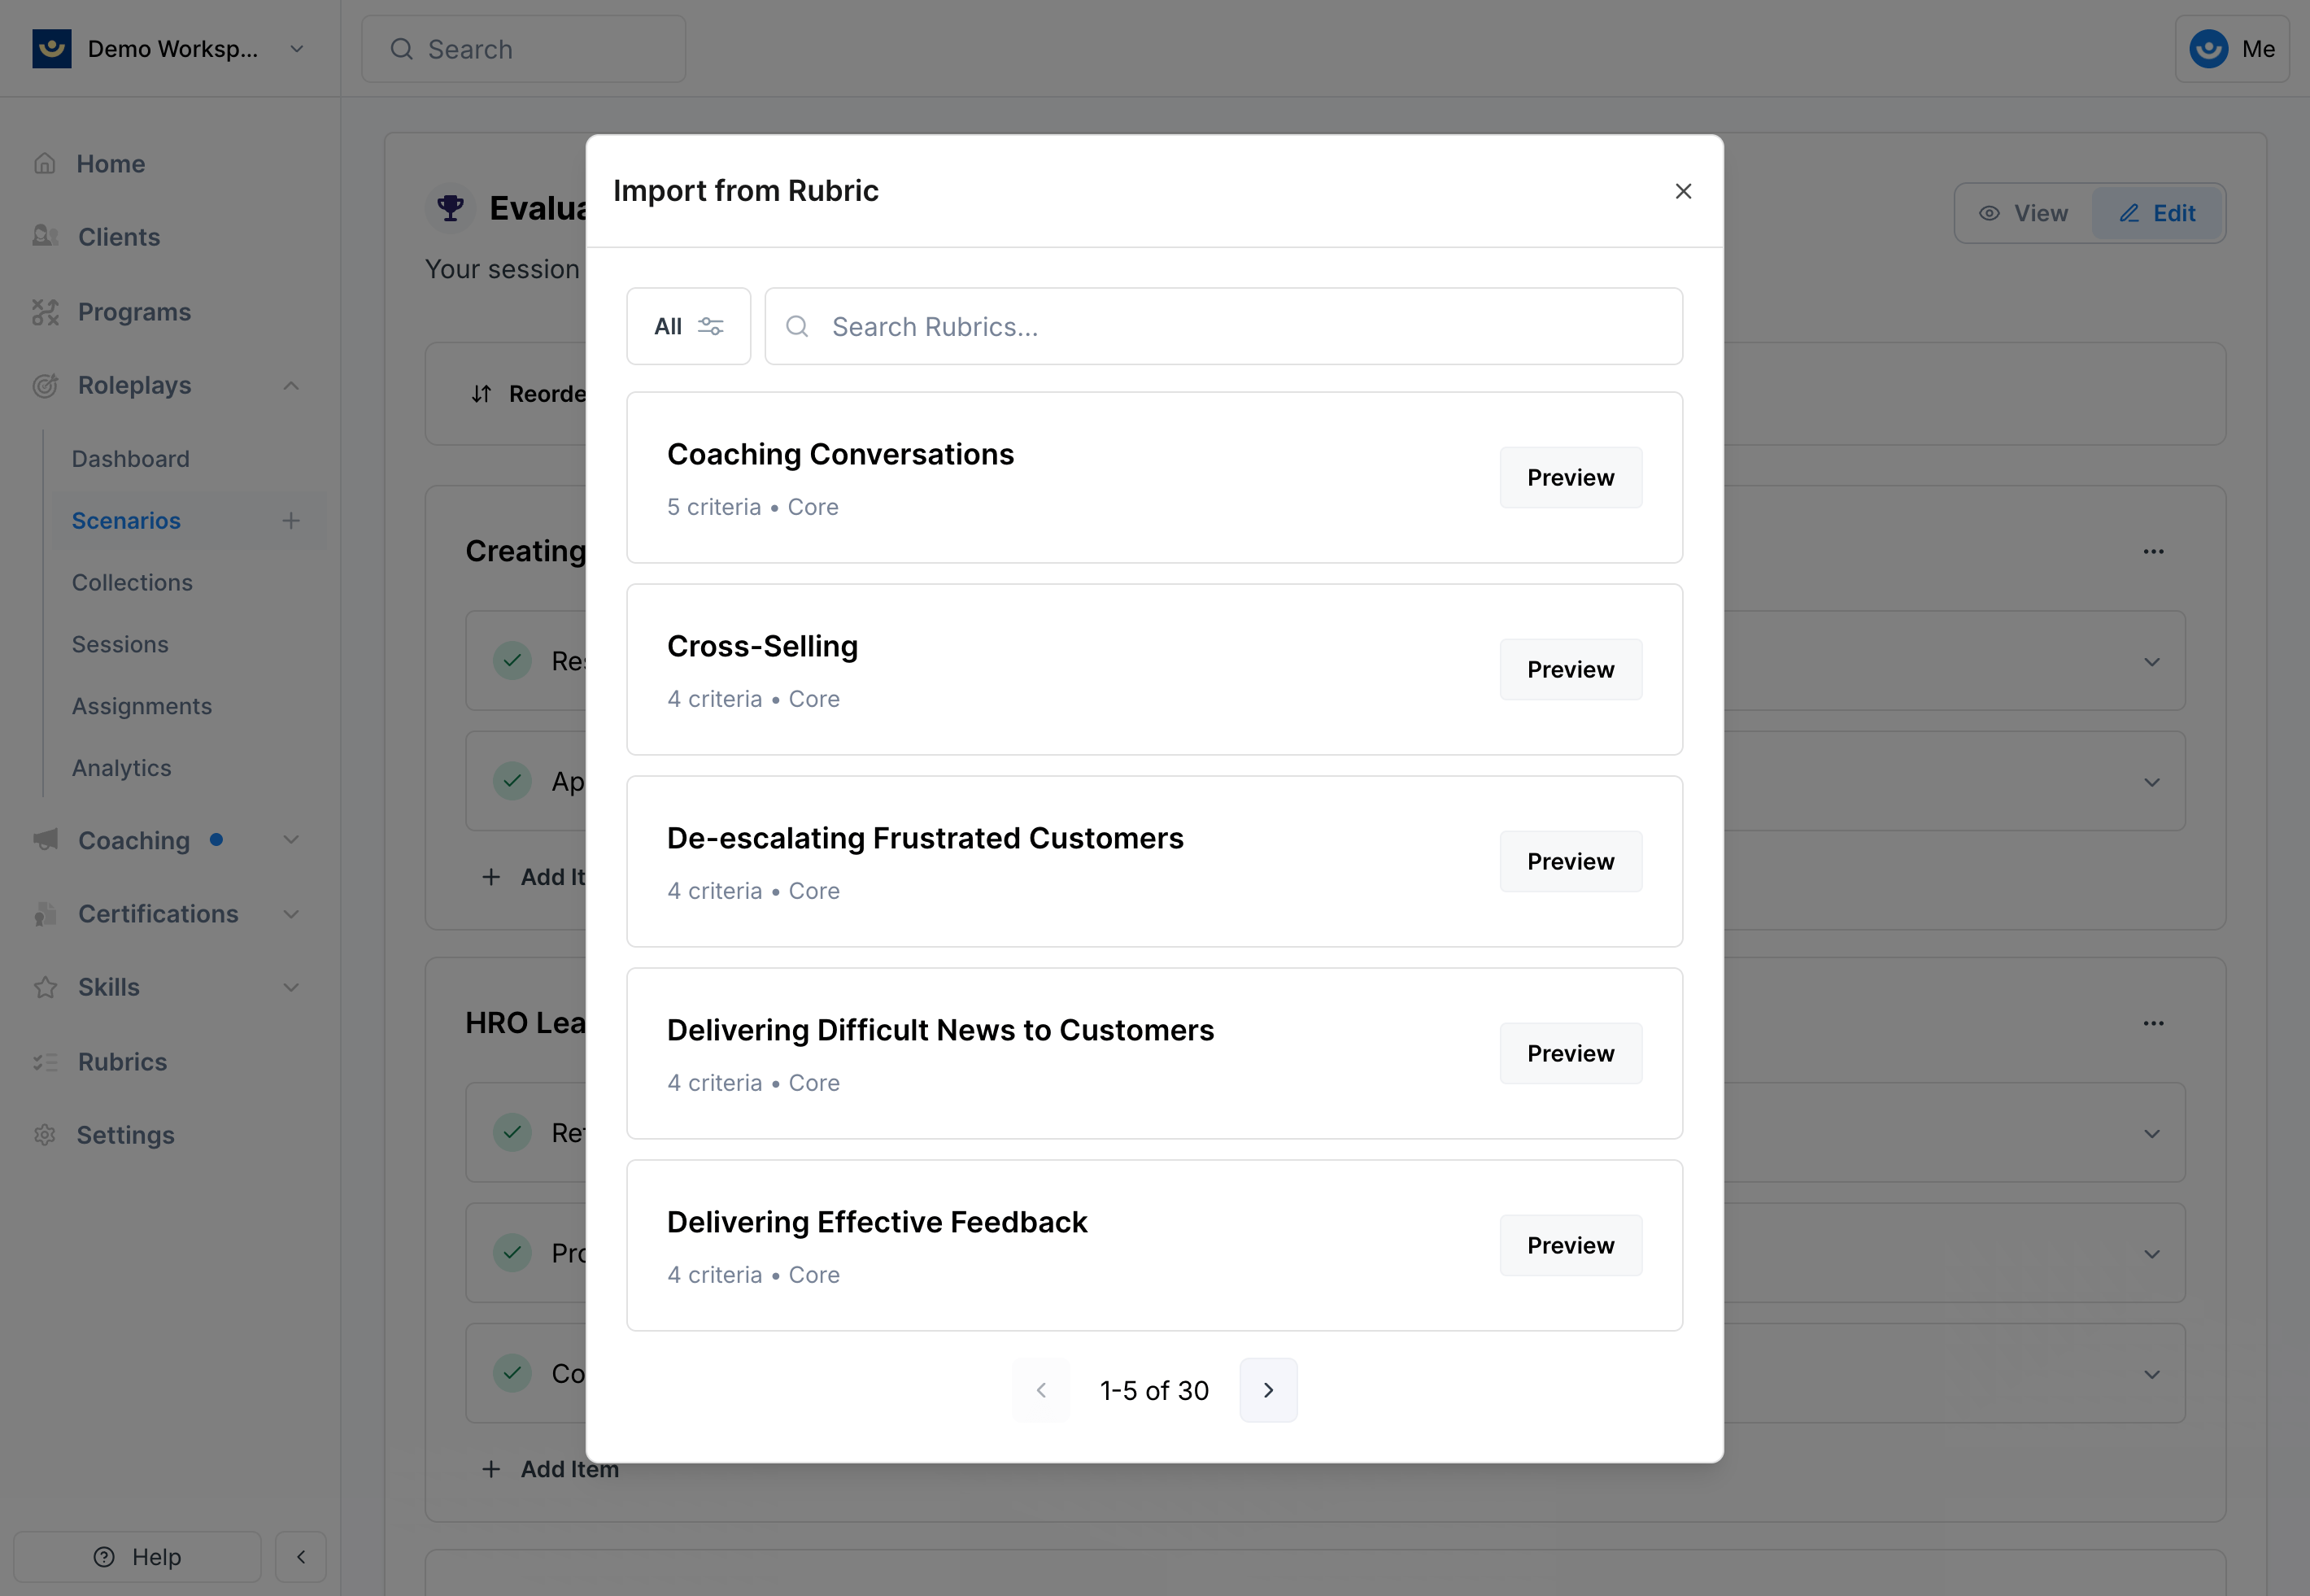Preview the Coaching Conversations rubric
Image resolution: width=2310 pixels, height=1596 pixels.
(x=1570, y=477)
